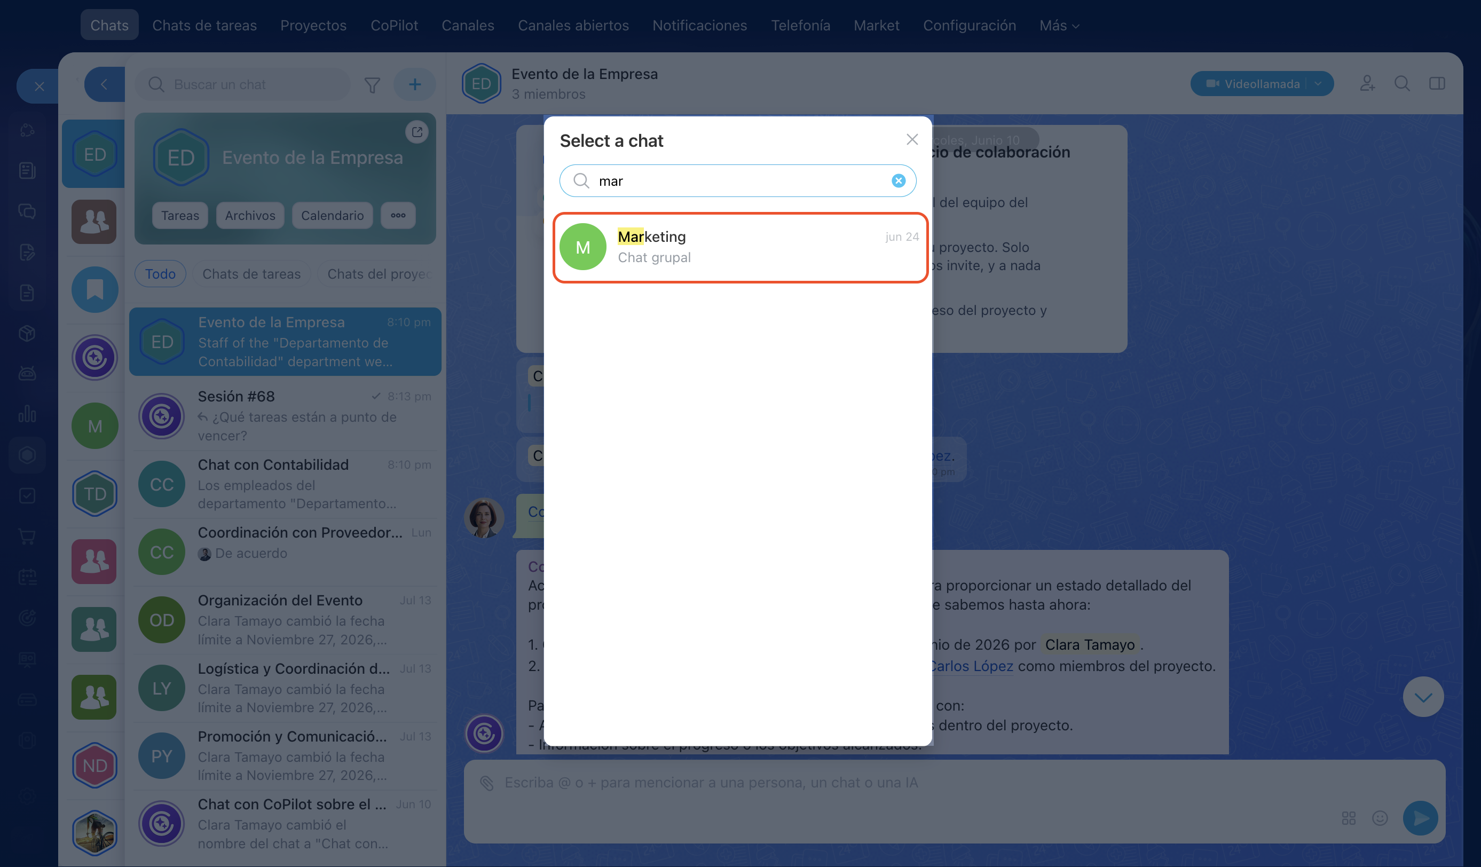Viewport: 1481px width, 867px height.
Task: Open the ED chat header avatar
Action: coord(482,83)
